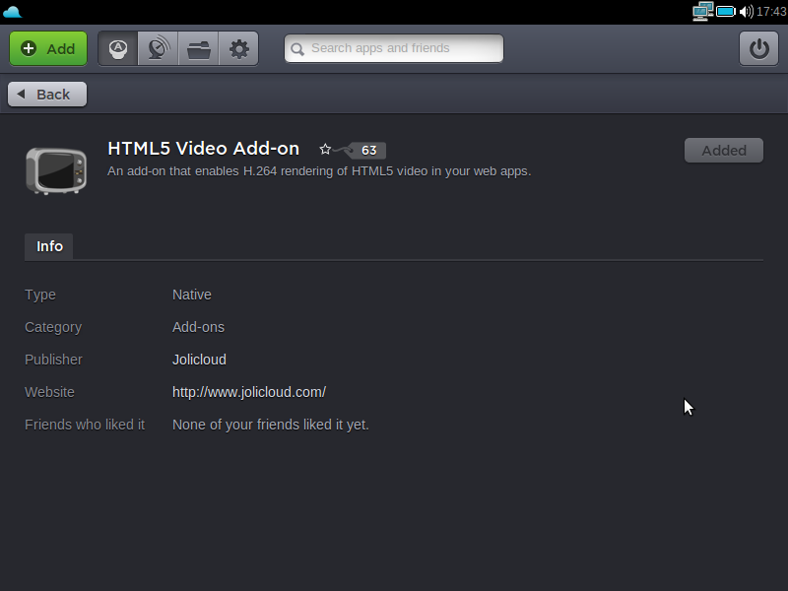Click the network connection tray icon
This screenshot has height=591, width=788.
pos(702,12)
